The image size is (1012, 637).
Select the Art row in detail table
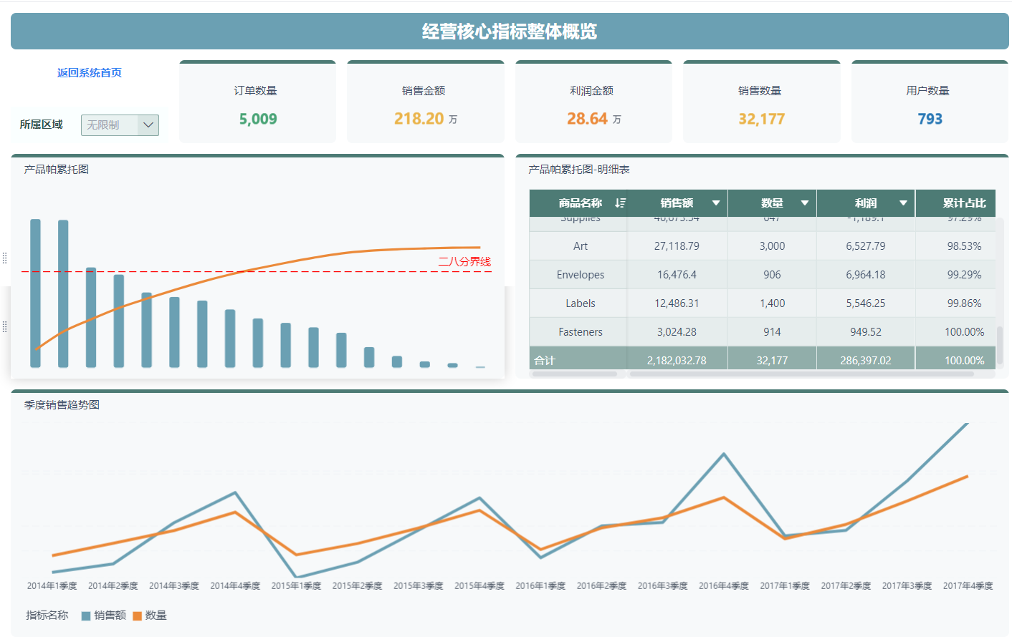(763, 245)
